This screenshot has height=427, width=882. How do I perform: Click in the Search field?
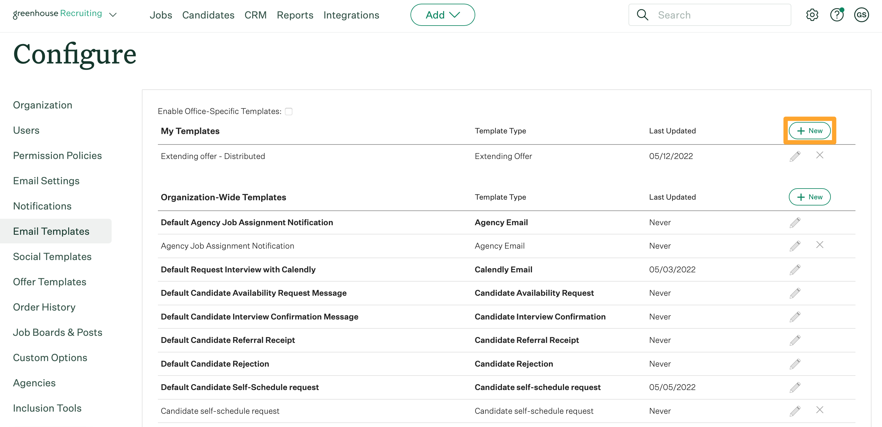[719, 15]
